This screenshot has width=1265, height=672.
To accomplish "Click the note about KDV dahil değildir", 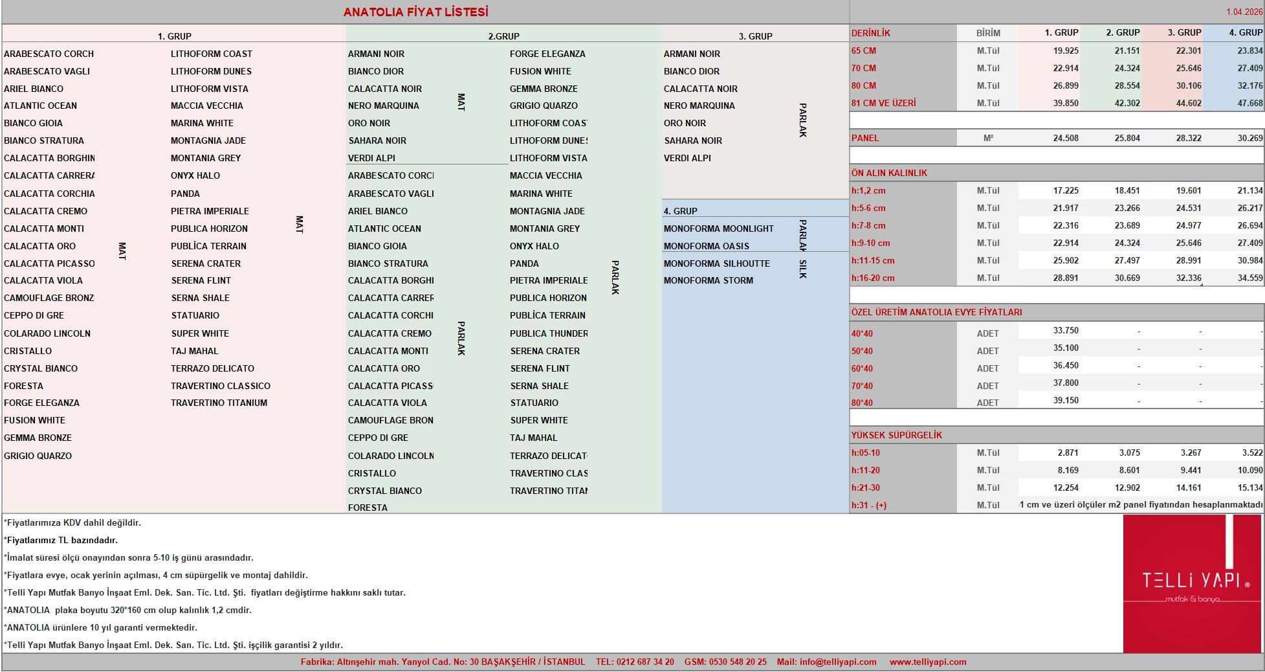I will tap(72, 522).
